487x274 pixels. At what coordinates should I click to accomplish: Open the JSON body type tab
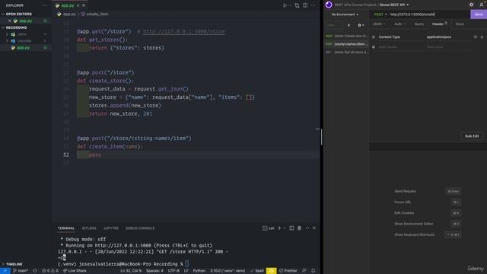point(379,24)
